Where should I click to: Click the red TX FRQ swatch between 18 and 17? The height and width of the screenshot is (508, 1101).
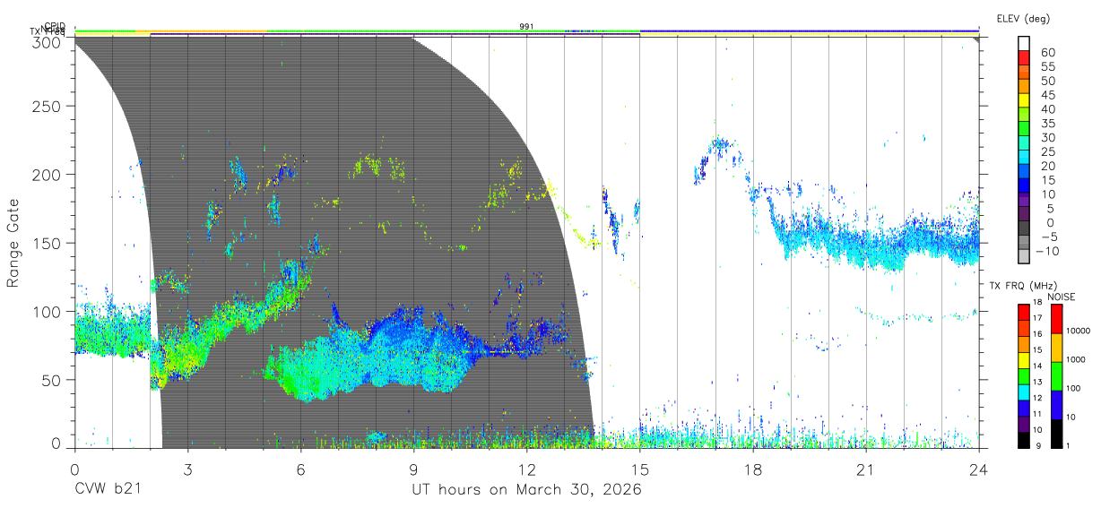pos(1024,311)
